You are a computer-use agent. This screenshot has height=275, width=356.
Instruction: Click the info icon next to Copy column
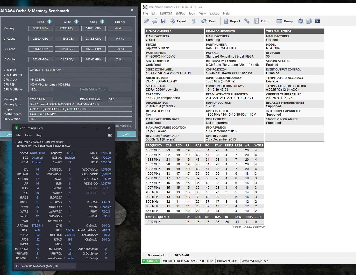pyautogui.click(x=102, y=22)
